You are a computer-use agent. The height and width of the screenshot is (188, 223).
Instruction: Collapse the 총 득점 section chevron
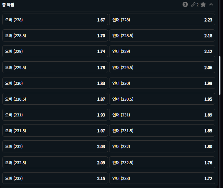coord(211,5)
